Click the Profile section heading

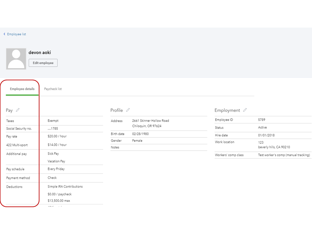[x=116, y=110]
